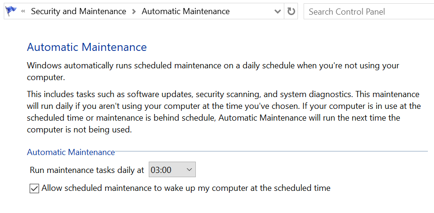
Task: Click the arrow on the 03:00 combo box
Action: [189, 170]
